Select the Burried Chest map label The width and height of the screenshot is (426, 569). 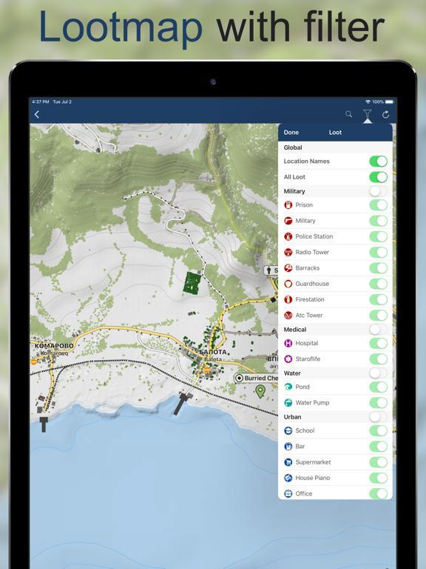coord(256,378)
